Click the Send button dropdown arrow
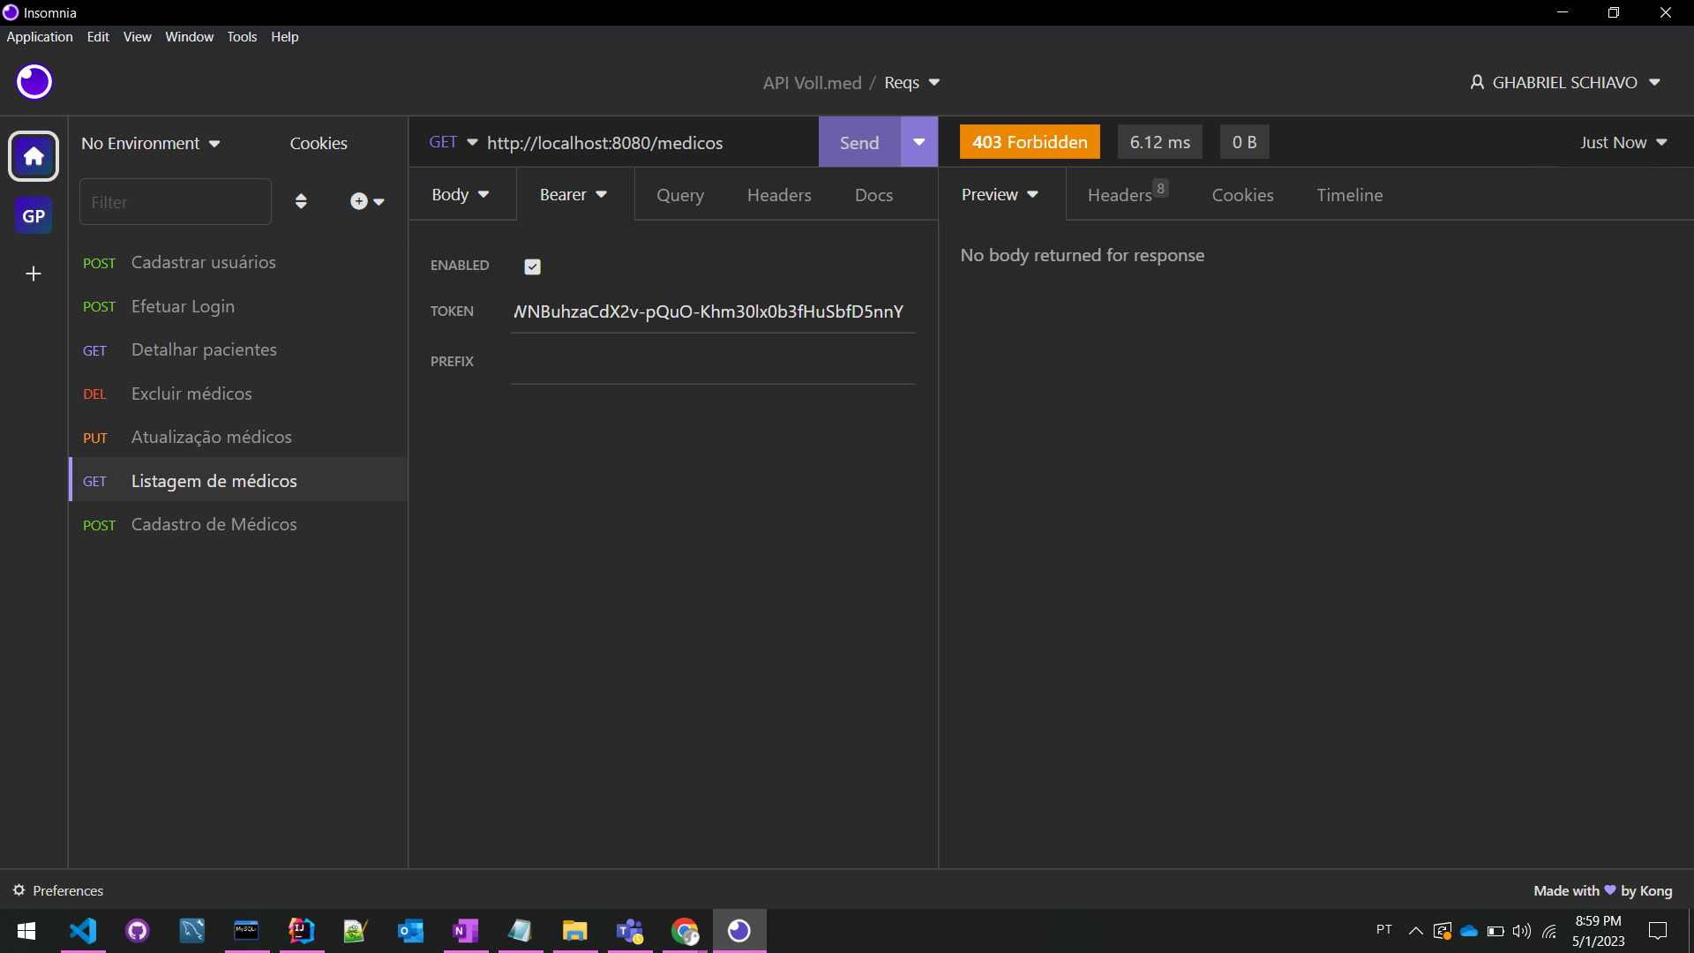Screen dimensions: 1694x953 point(919,142)
